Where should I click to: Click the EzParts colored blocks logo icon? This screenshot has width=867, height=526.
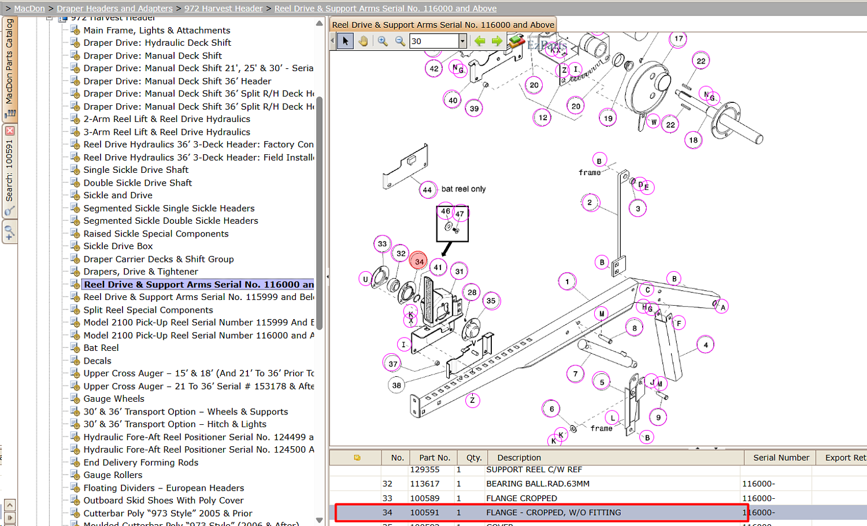click(517, 41)
